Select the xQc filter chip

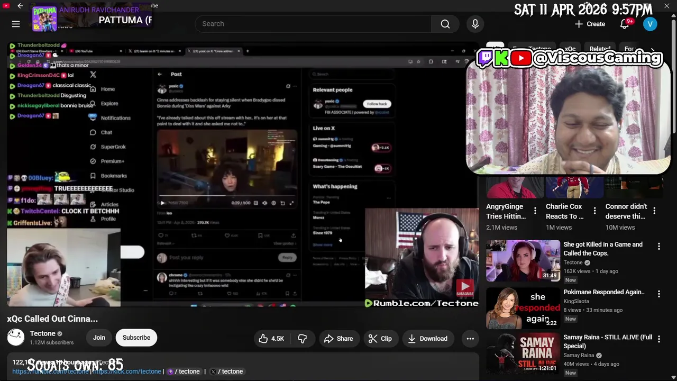570,49
